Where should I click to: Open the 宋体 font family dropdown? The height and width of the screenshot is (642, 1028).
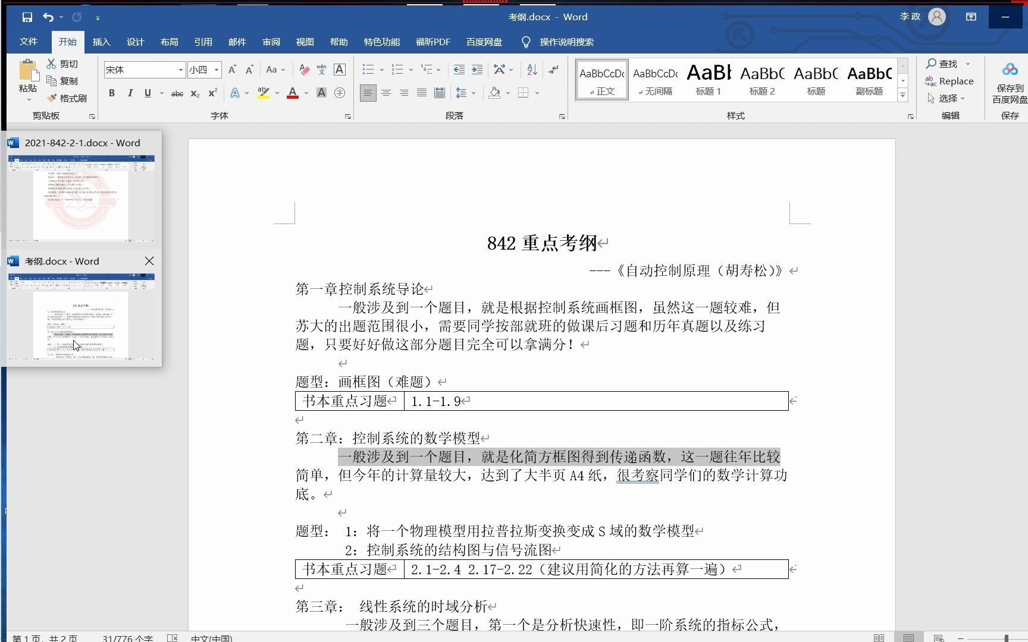(x=181, y=70)
